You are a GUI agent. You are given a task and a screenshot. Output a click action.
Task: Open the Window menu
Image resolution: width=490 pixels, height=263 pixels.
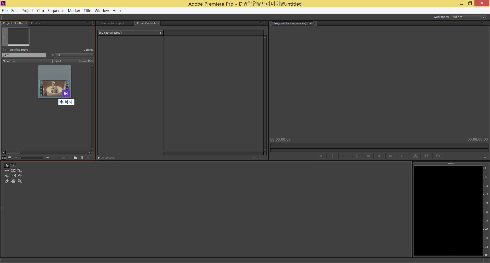pos(102,10)
